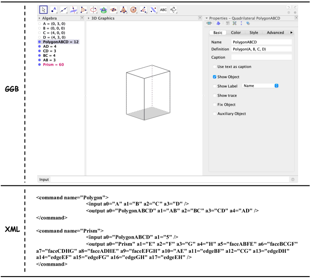
Task: Collapse the Properties panel triangle
Action: [207, 18]
